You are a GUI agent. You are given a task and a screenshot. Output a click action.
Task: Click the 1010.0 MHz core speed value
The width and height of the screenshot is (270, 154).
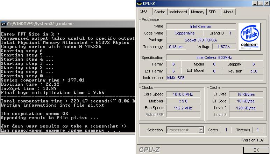pyautogui.click(x=183, y=94)
